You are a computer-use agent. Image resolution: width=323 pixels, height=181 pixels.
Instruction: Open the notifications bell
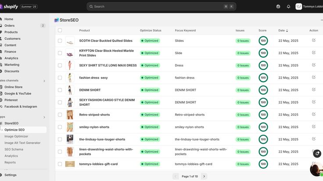[288, 7]
